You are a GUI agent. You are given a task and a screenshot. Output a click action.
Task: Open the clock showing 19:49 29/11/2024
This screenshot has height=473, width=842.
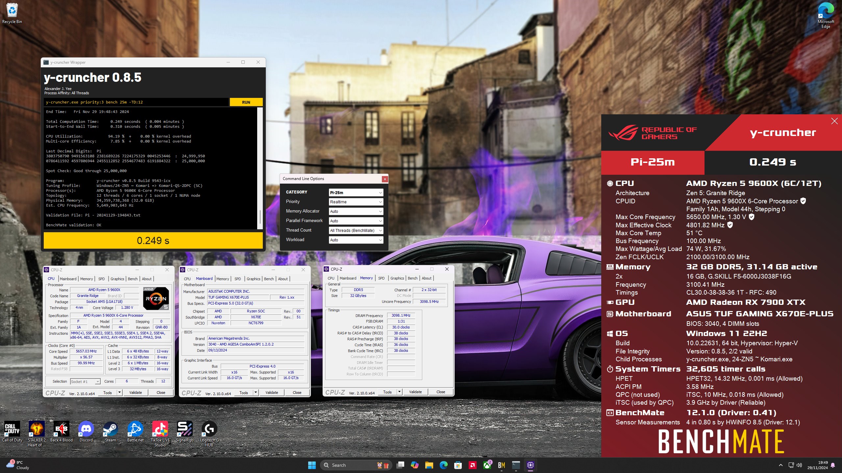coord(817,465)
